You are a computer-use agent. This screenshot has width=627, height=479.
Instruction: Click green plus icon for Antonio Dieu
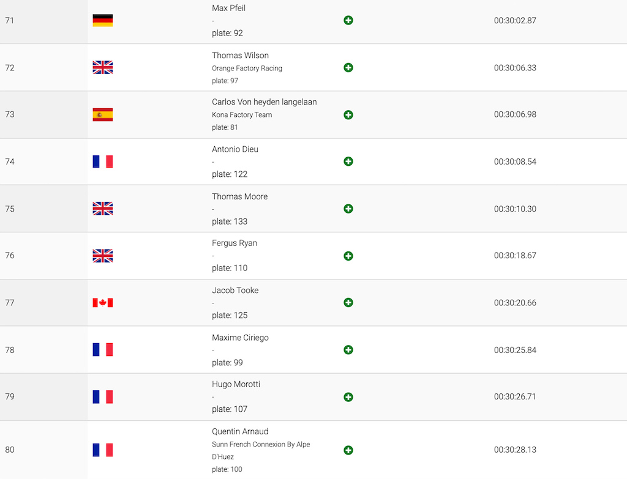(x=348, y=162)
